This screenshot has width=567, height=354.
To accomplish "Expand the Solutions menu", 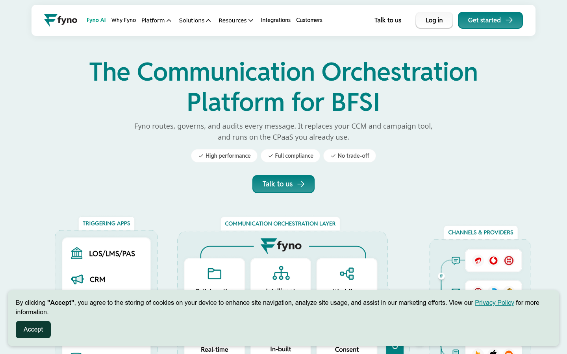I will click(x=195, y=20).
